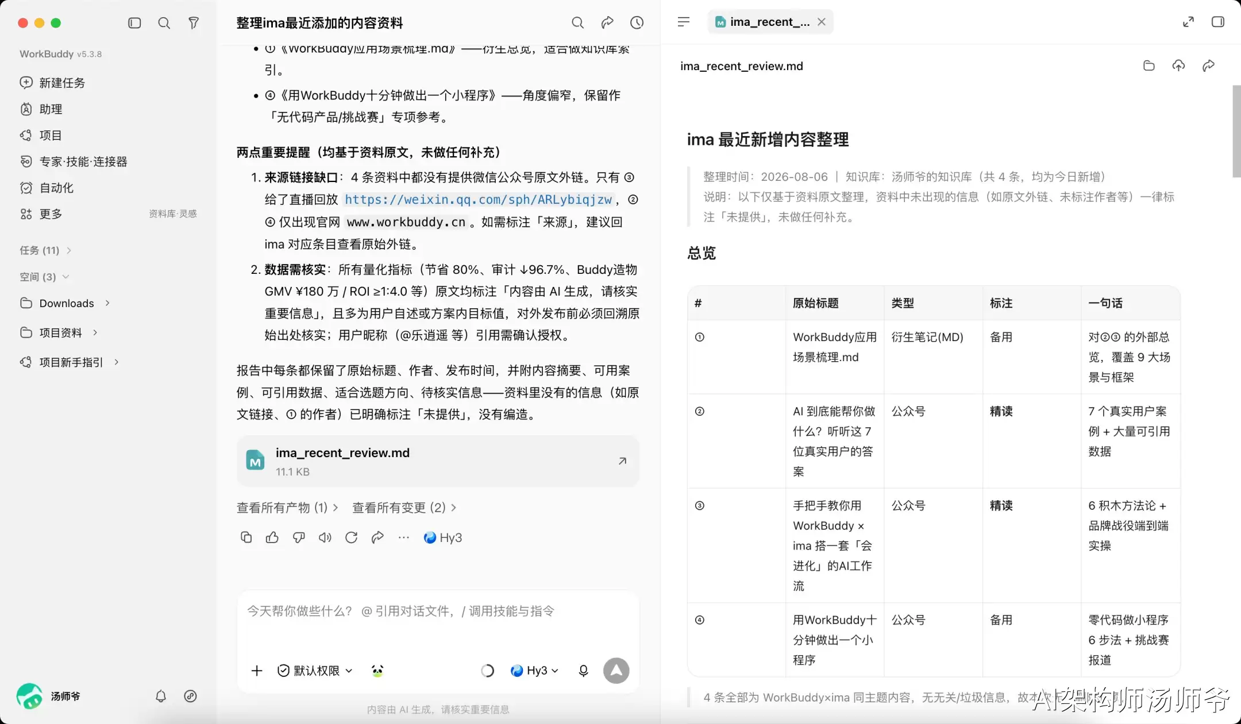Open external arrow on file card
The width and height of the screenshot is (1241, 724).
pyautogui.click(x=622, y=461)
